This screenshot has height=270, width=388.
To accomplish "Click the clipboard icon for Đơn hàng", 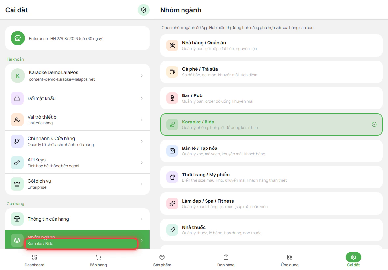I will coord(226,257).
